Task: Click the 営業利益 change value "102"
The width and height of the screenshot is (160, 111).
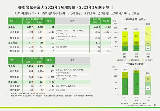Action: point(52,43)
